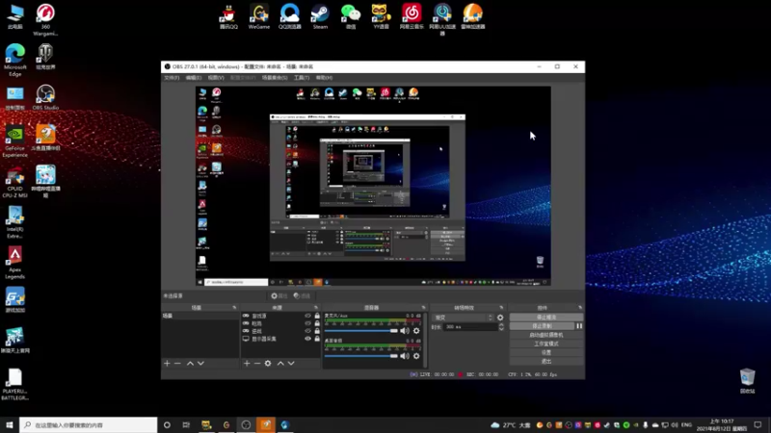This screenshot has width=771, height=433.
Task: Pause recording with the pause icon
Action: pyautogui.click(x=579, y=326)
